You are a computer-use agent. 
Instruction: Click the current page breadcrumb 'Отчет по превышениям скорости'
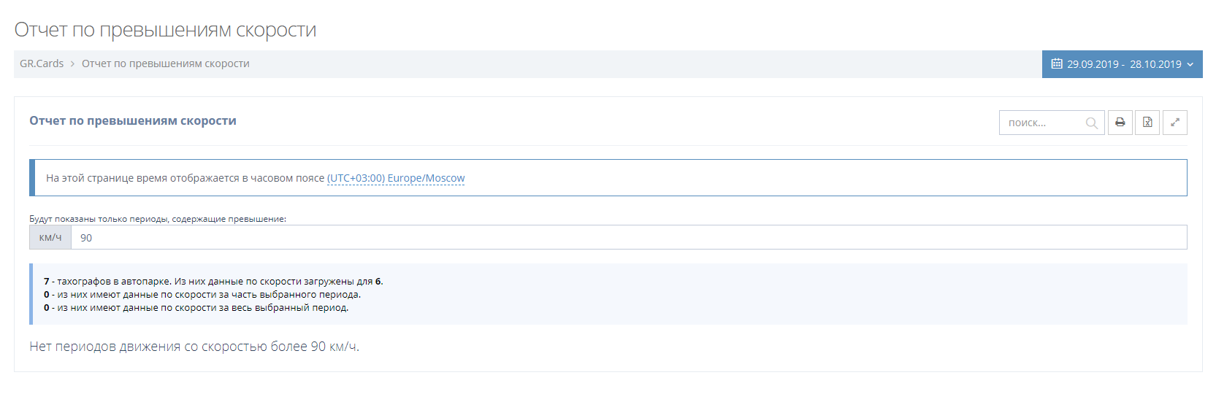click(x=166, y=64)
